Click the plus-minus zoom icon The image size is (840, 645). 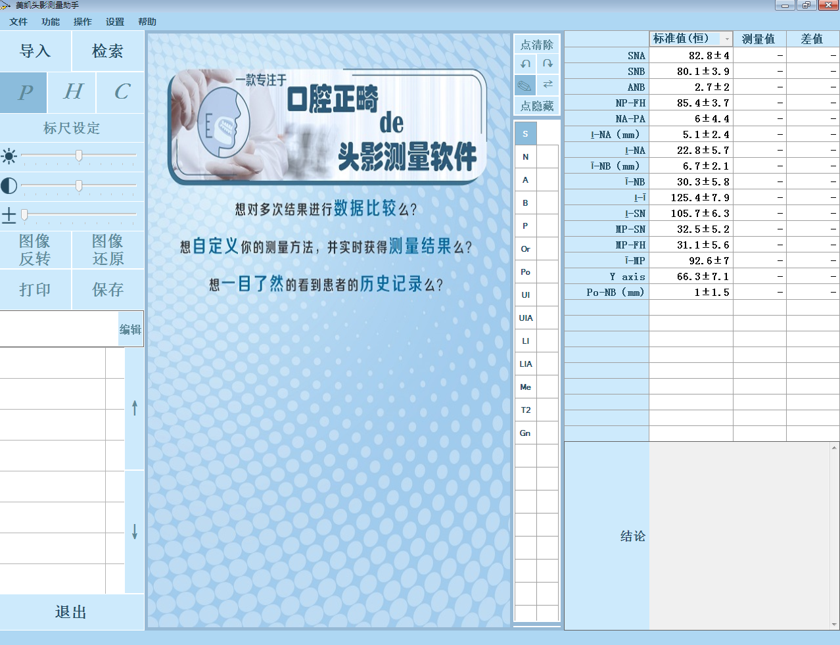tap(9, 215)
